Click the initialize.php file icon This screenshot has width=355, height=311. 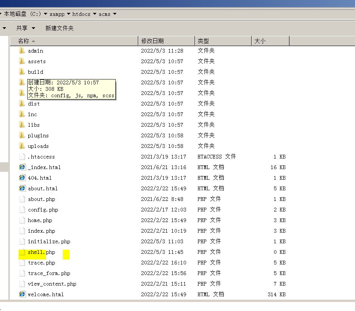point(22,241)
